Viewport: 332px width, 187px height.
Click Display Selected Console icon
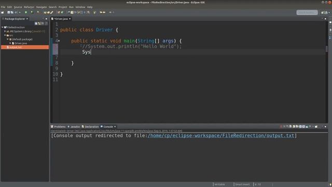pos(310,127)
